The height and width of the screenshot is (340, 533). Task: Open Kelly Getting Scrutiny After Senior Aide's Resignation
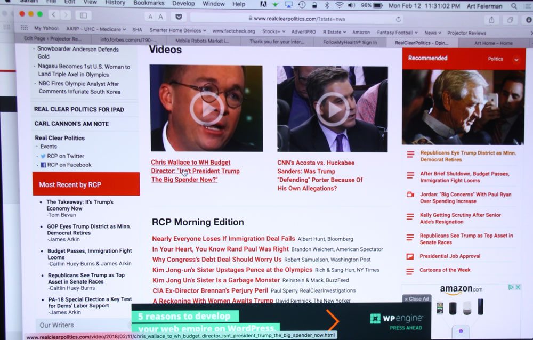461,218
